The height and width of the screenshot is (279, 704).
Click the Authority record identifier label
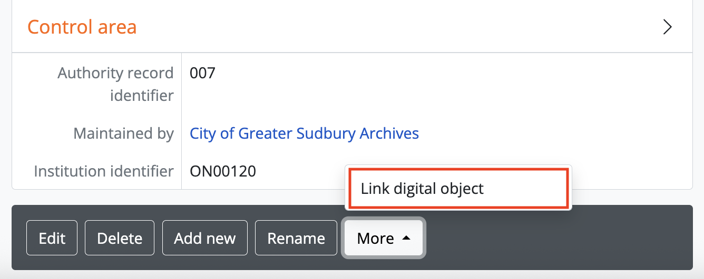115,84
